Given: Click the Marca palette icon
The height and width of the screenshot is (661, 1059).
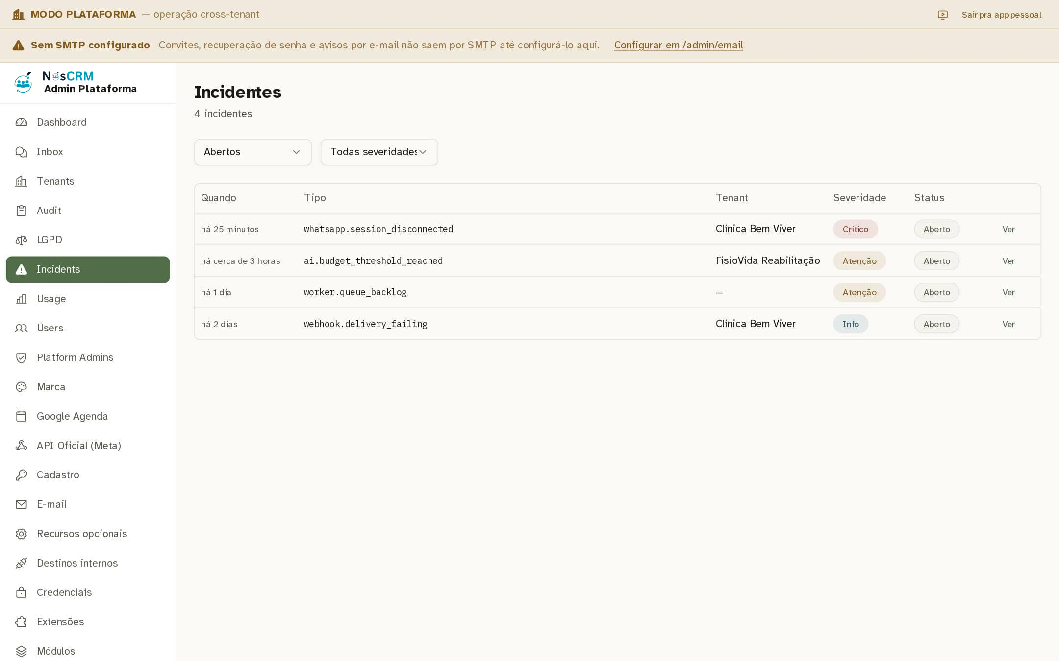Looking at the screenshot, I should coord(21,387).
